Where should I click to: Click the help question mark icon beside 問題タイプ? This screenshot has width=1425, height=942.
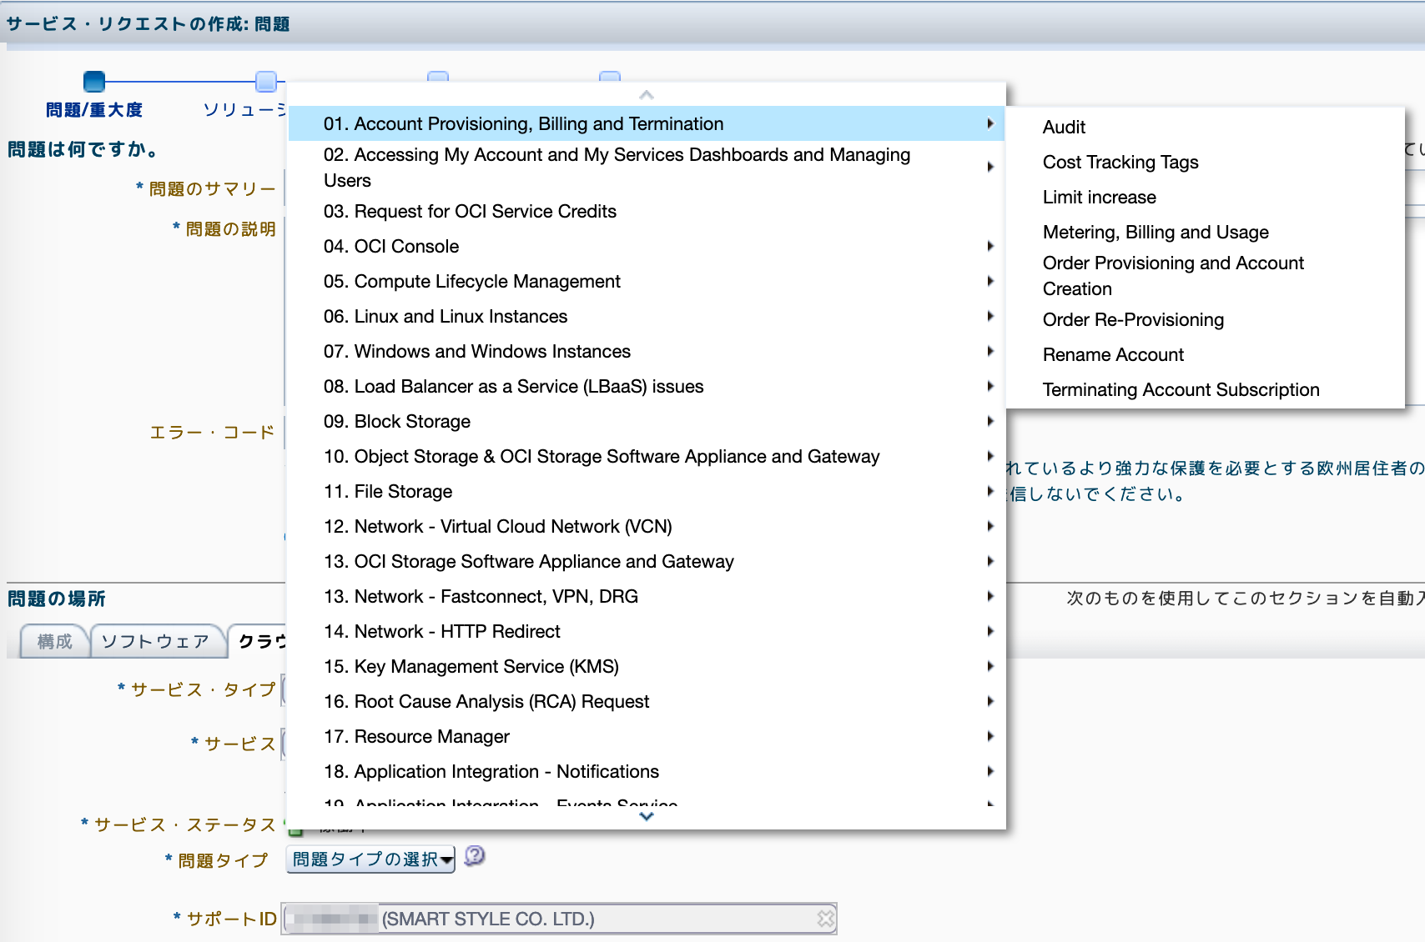(x=475, y=856)
